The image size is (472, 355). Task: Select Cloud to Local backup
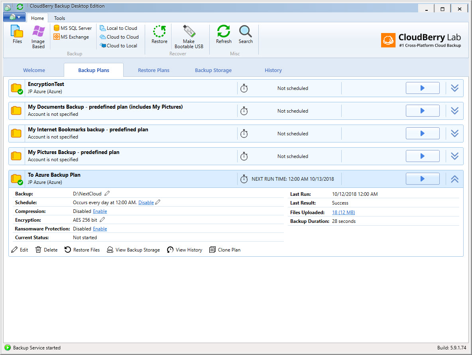coord(118,45)
